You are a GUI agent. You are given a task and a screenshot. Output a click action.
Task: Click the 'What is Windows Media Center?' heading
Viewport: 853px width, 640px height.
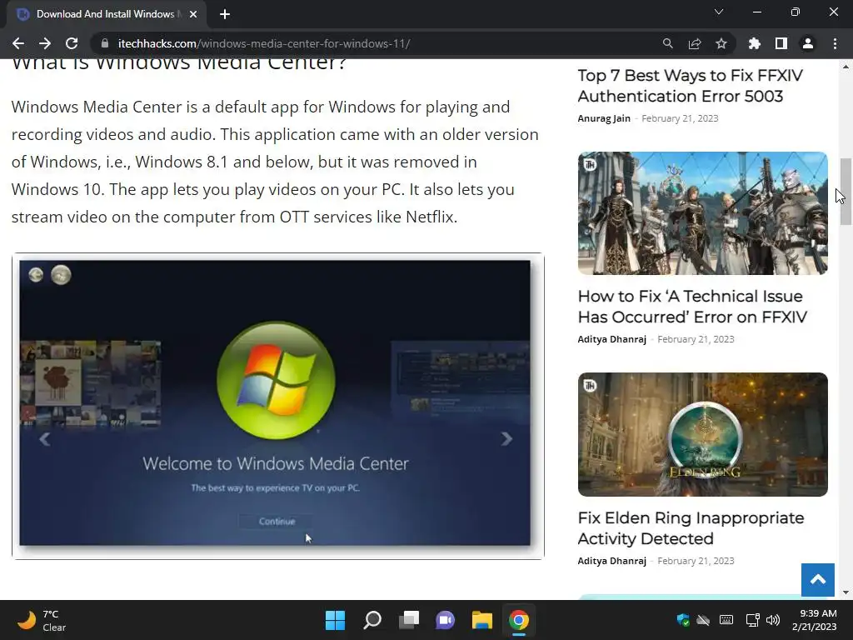tap(179, 63)
